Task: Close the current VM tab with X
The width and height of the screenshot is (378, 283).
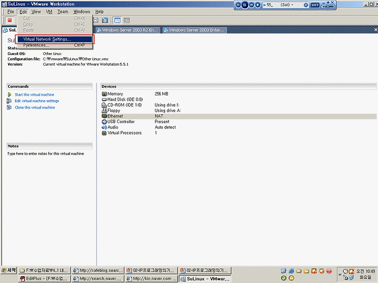Action: [x=375, y=29]
